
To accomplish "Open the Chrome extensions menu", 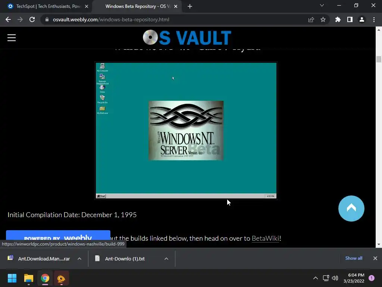I will pyautogui.click(x=338, y=19).
